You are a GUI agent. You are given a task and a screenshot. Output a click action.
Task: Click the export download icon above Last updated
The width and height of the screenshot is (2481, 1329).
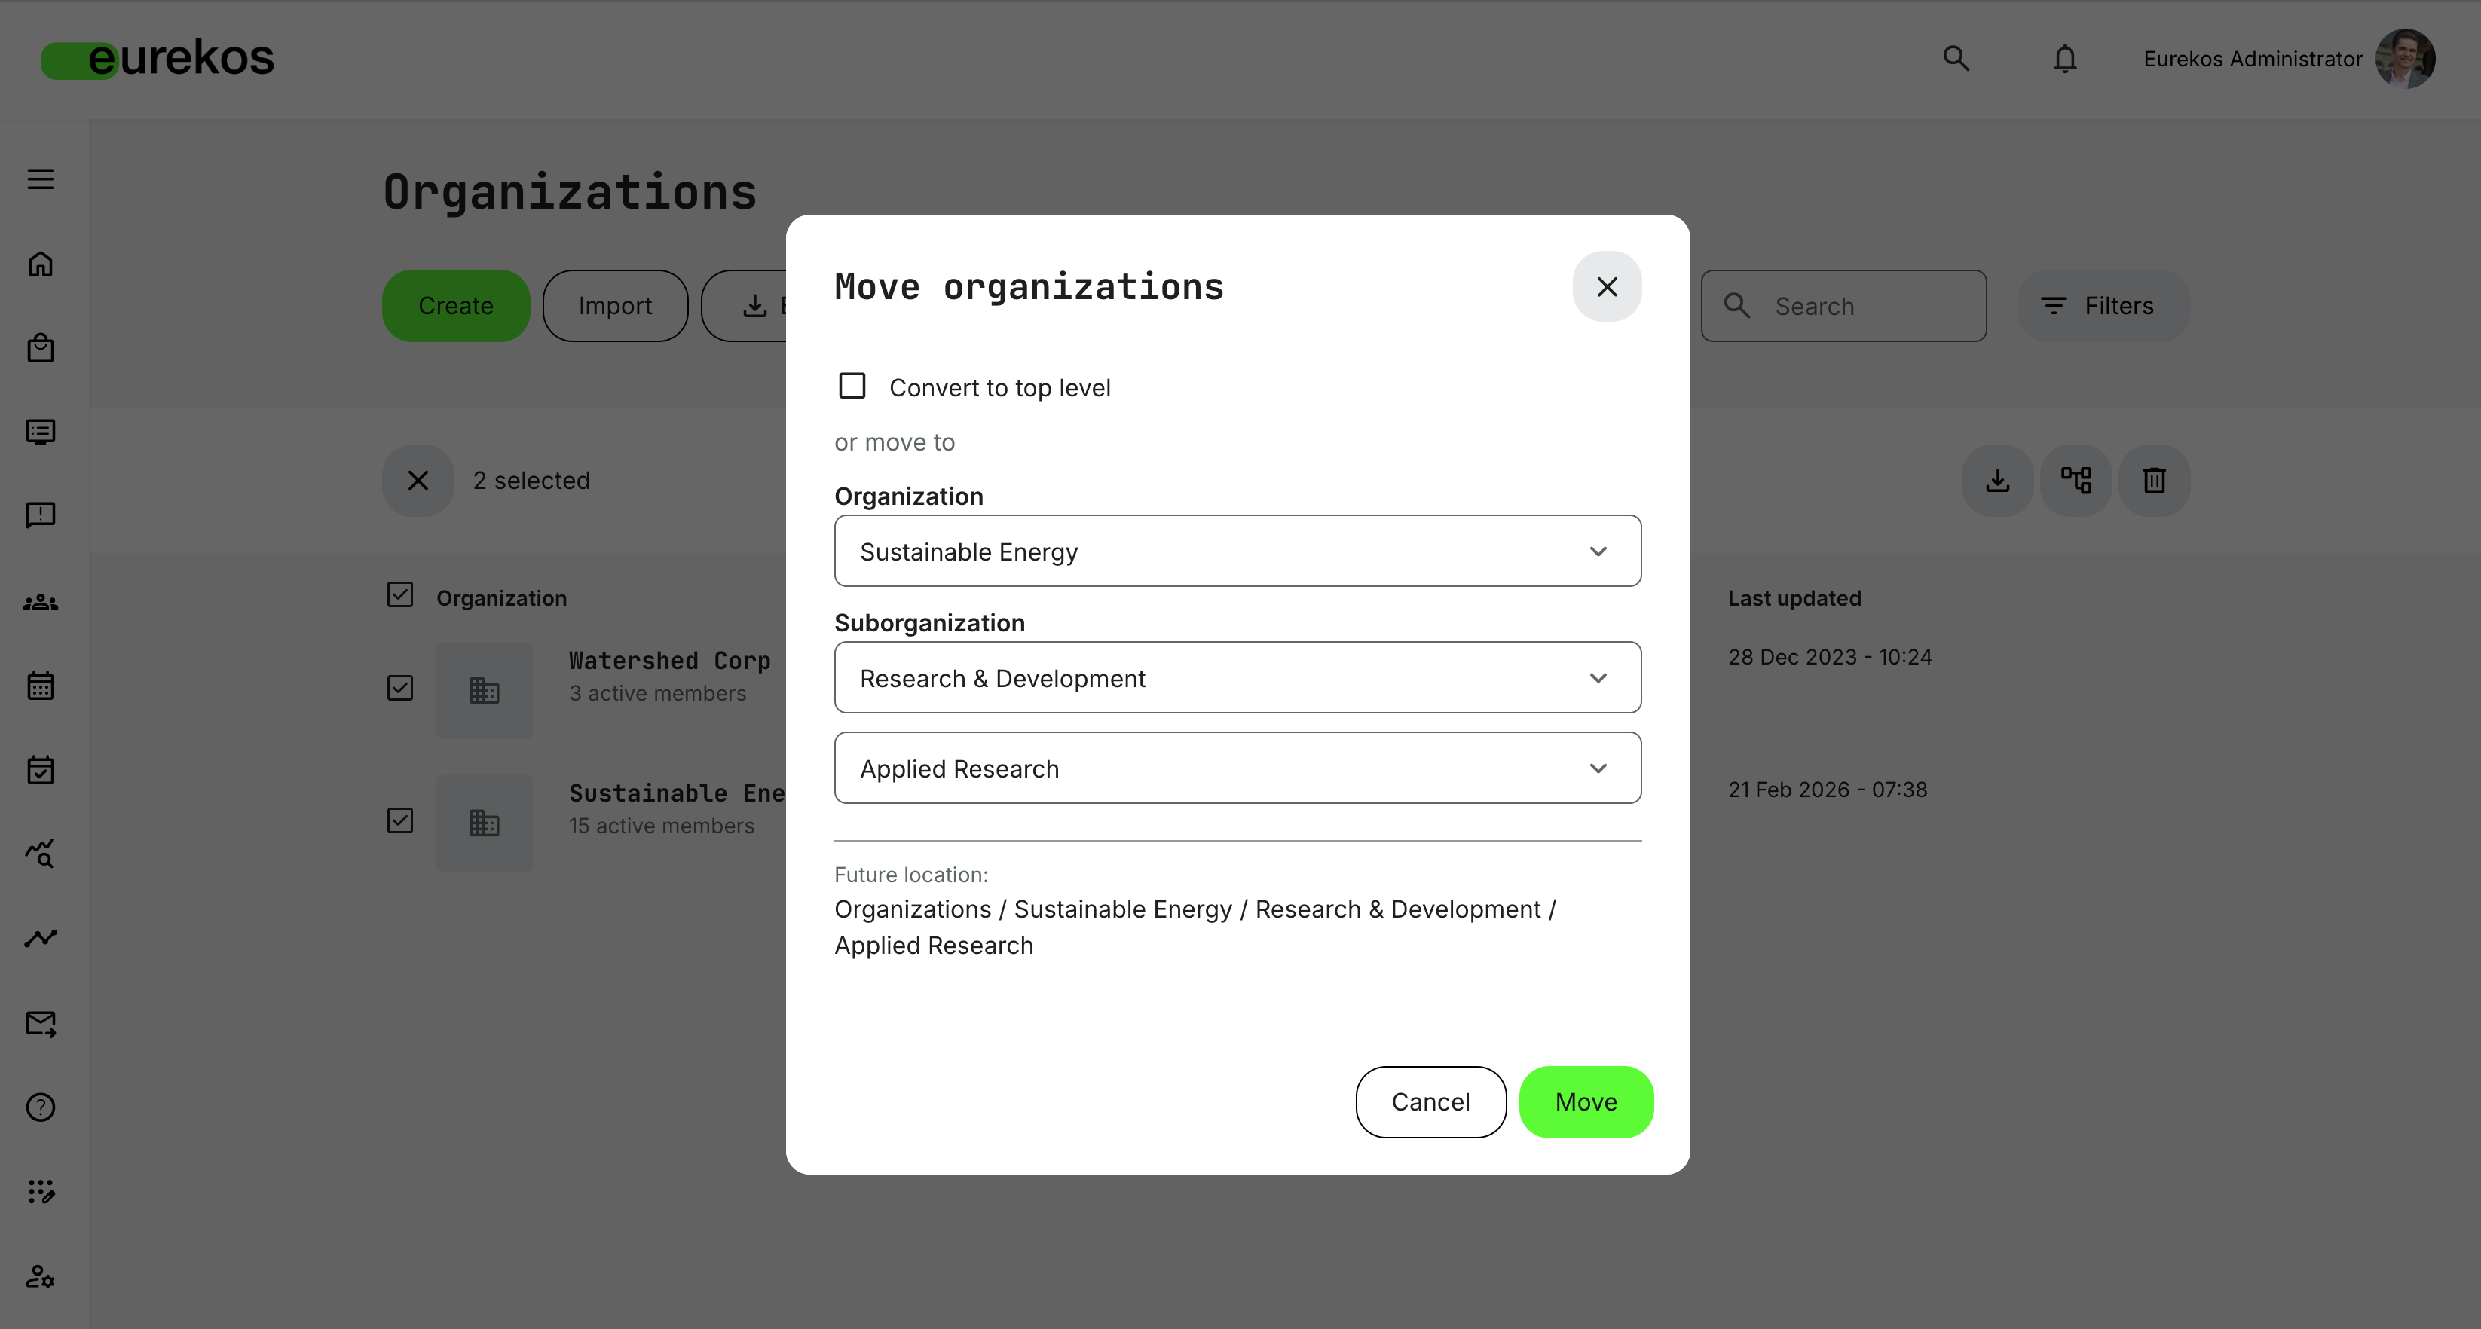[1996, 480]
